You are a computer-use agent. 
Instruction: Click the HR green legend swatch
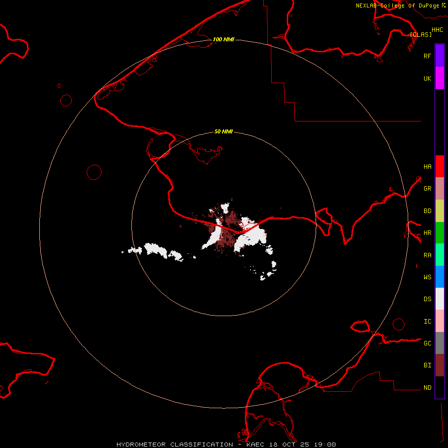440,233
